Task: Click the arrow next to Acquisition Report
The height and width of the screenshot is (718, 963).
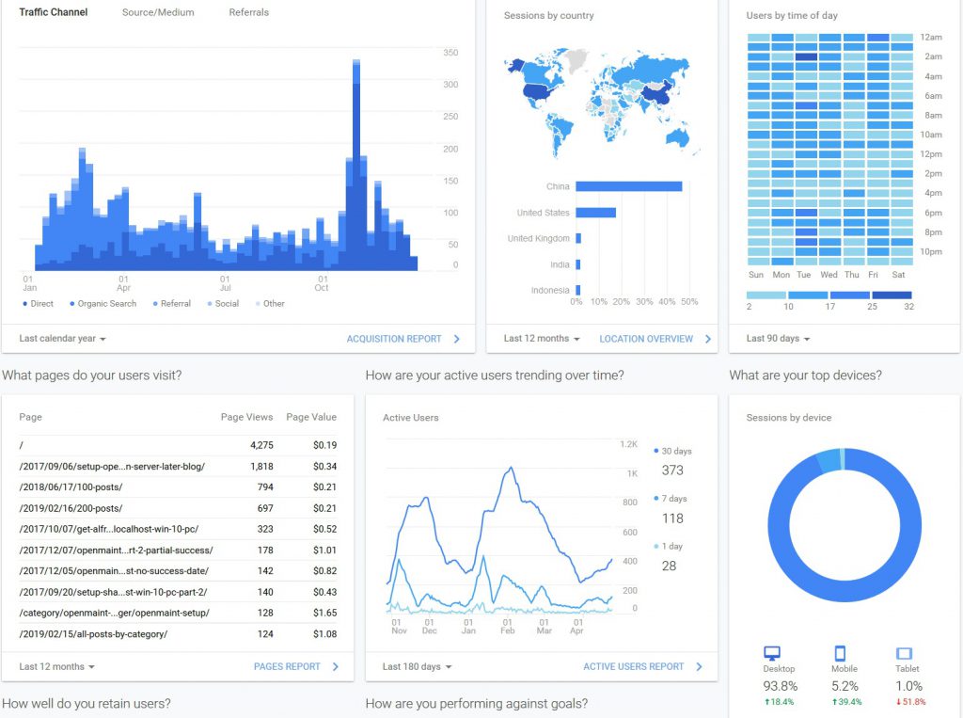Action: [457, 339]
